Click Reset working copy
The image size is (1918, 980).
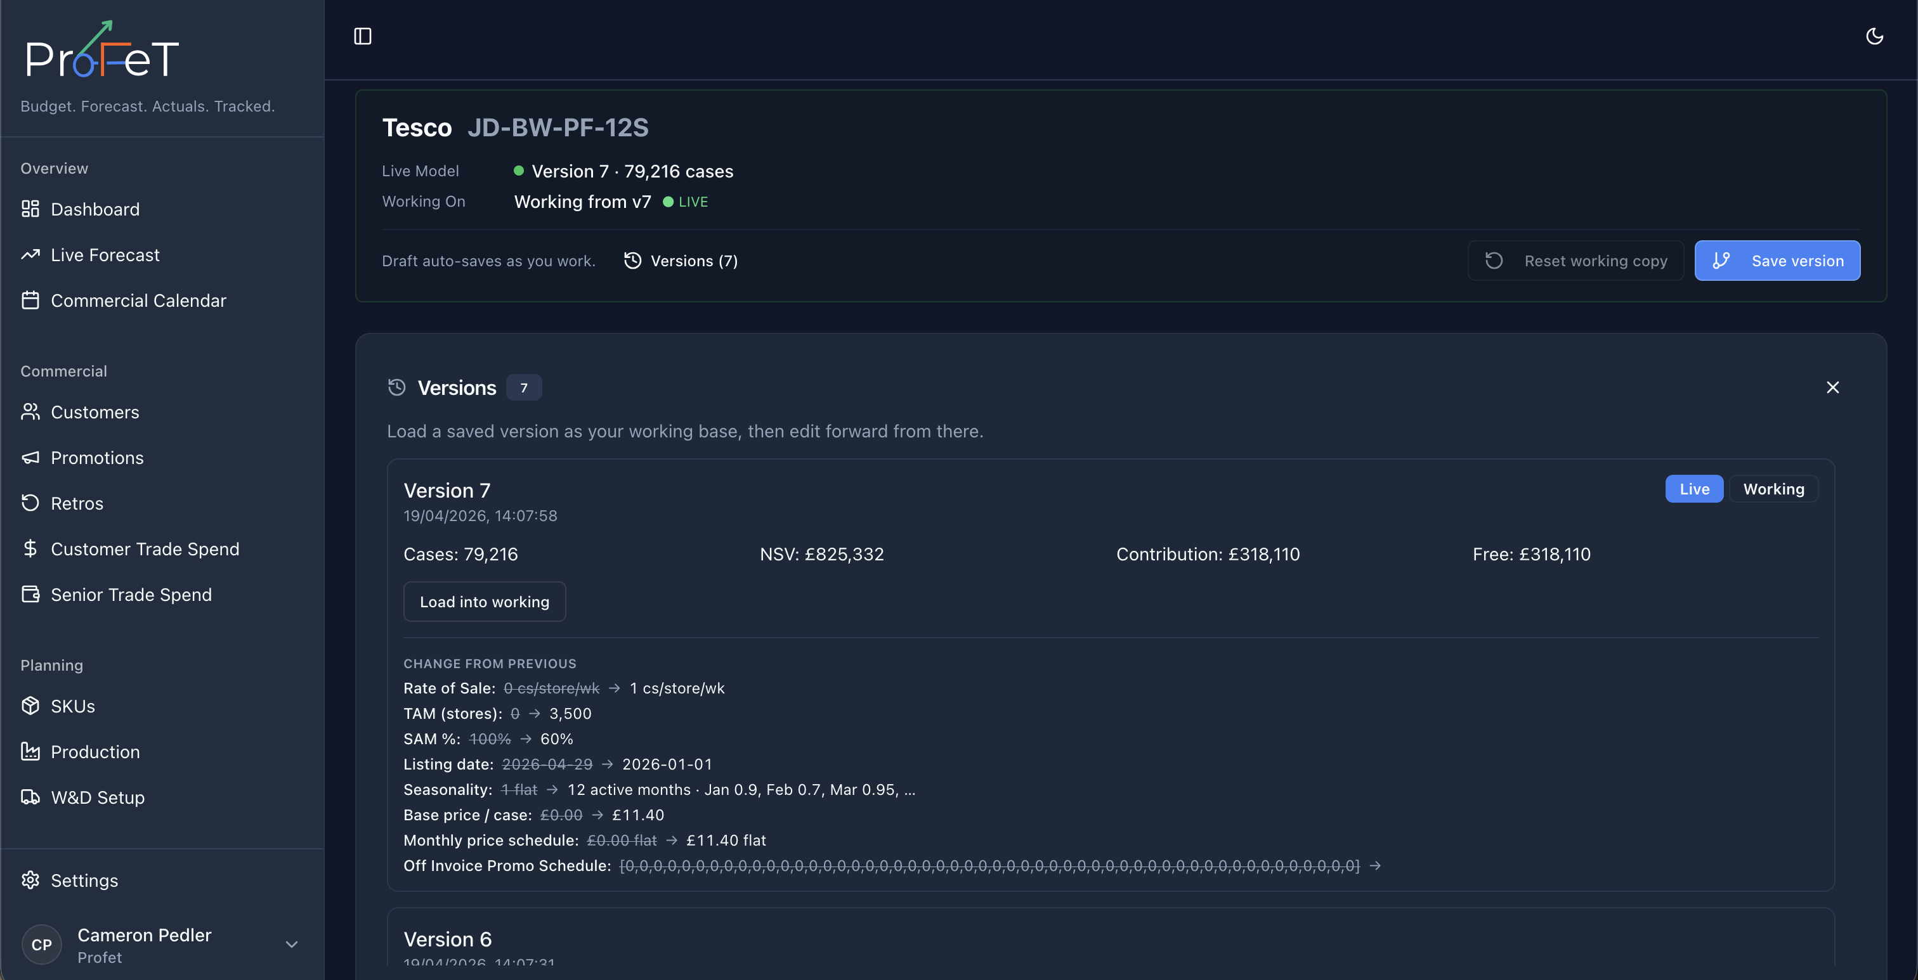tap(1575, 261)
